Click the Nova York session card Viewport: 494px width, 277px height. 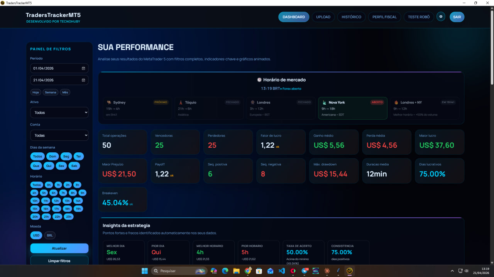(353, 108)
